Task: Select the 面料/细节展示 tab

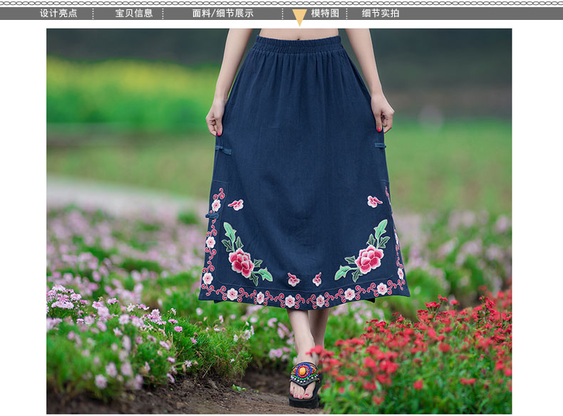Action: click(x=222, y=14)
